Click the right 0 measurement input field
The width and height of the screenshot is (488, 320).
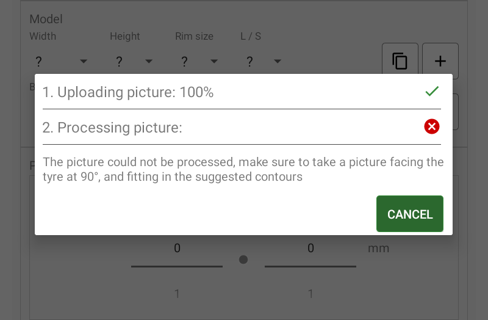tap(310, 249)
